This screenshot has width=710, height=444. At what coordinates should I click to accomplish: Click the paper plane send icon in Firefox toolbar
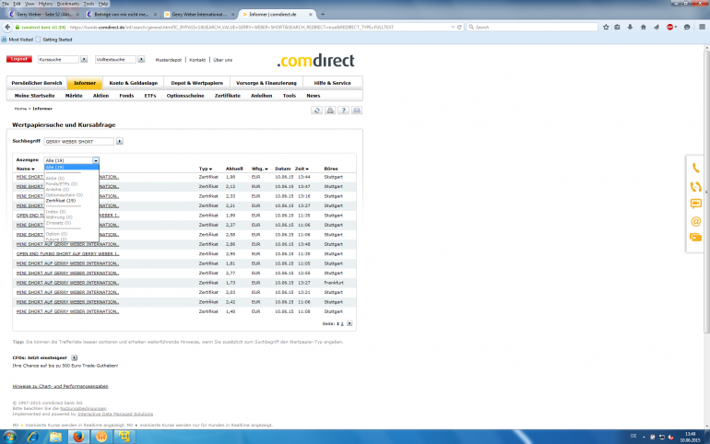pos(657,27)
